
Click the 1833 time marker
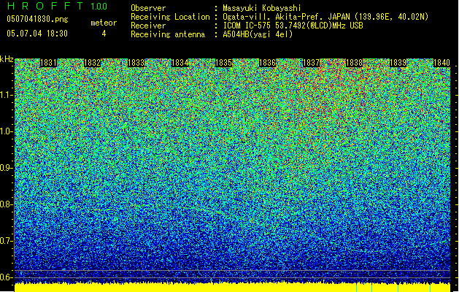pyautogui.click(x=136, y=63)
